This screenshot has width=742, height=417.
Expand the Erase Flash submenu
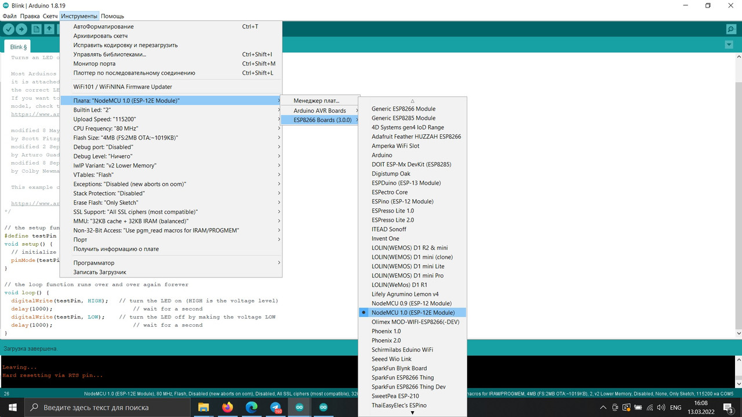tap(171, 203)
